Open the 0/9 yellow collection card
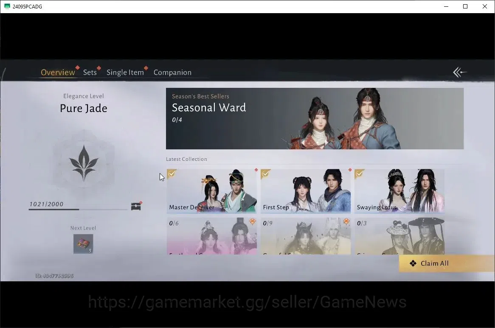Screen dimensions: 495x328 [306, 236]
